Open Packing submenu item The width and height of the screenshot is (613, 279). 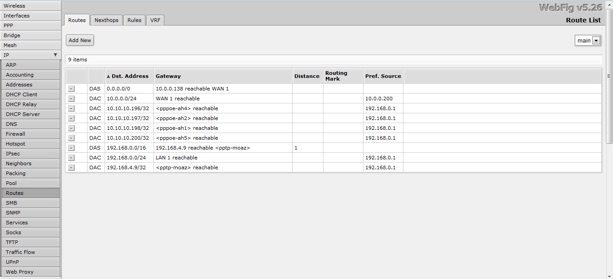coord(31,173)
